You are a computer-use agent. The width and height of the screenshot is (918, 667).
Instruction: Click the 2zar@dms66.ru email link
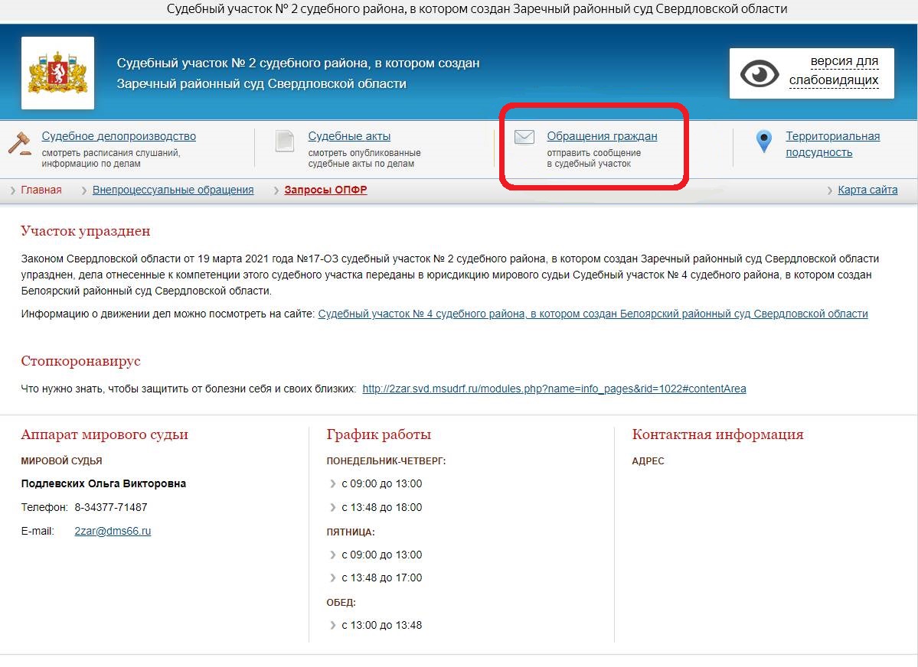coord(113,531)
